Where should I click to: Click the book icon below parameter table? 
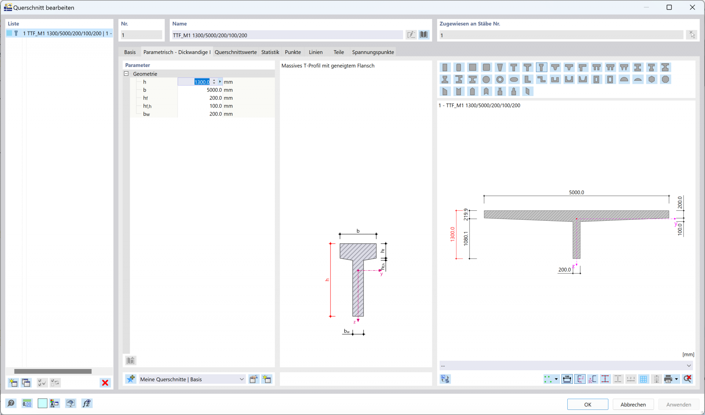tap(130, 360)
